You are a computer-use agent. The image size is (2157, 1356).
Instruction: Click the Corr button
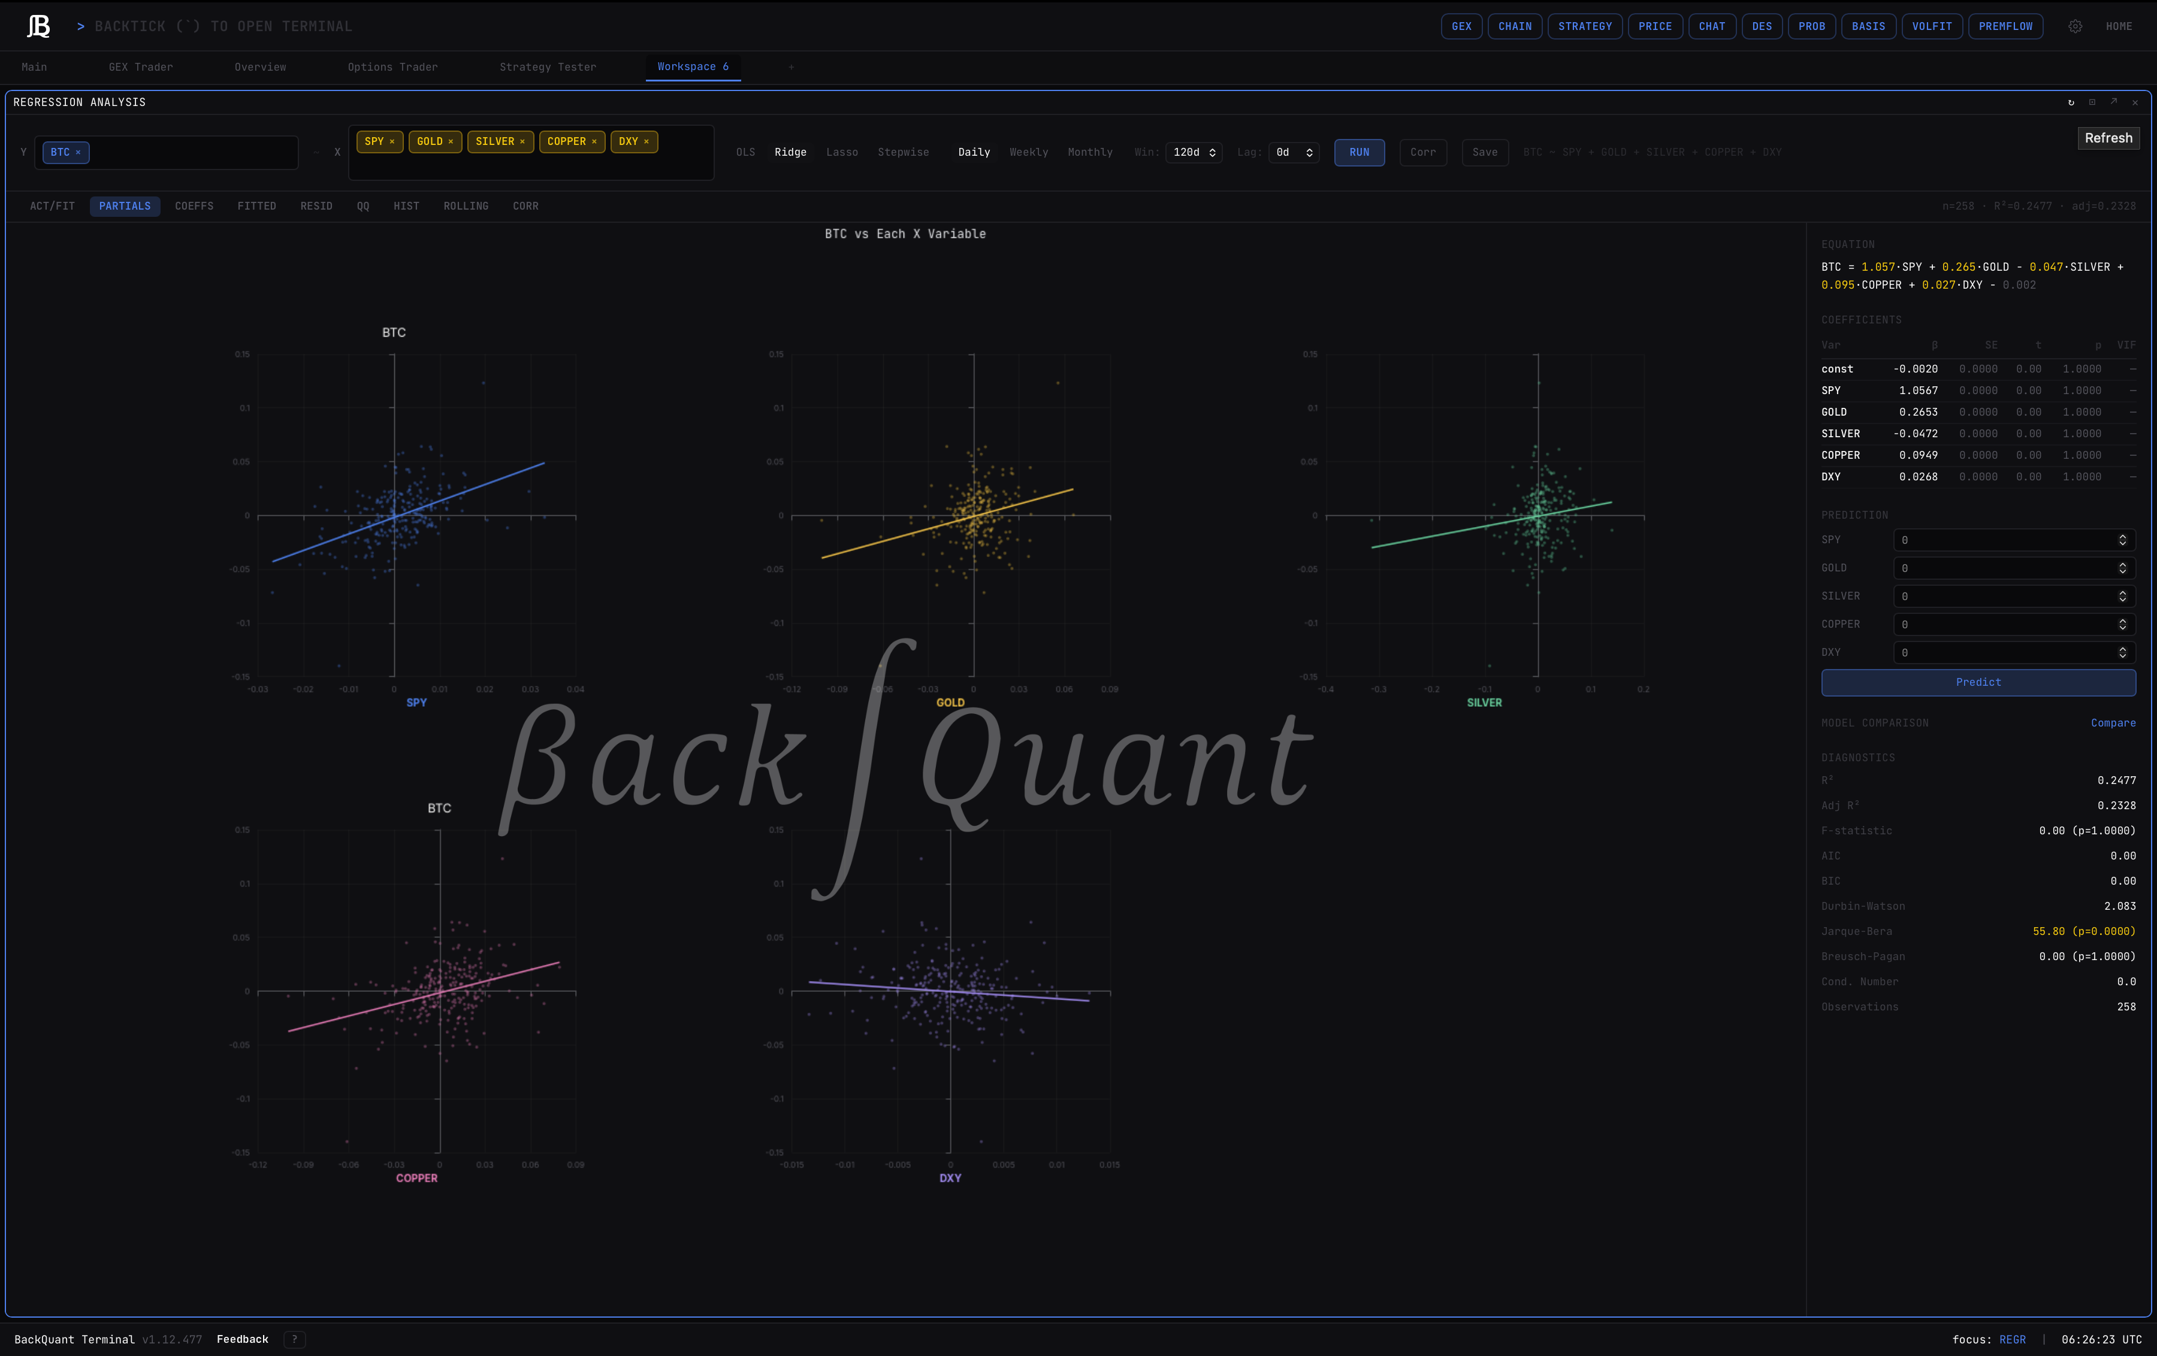1422,152
